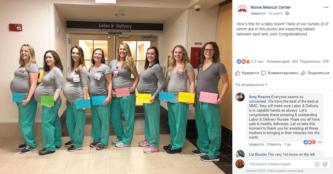The image size is (333, 174).
Task: Open Amy Kearns profile link
Action: 259,97
